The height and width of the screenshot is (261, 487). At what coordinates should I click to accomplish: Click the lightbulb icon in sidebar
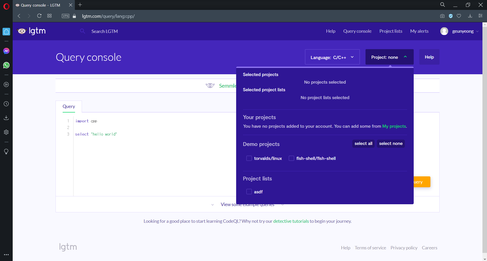point(6,152)
